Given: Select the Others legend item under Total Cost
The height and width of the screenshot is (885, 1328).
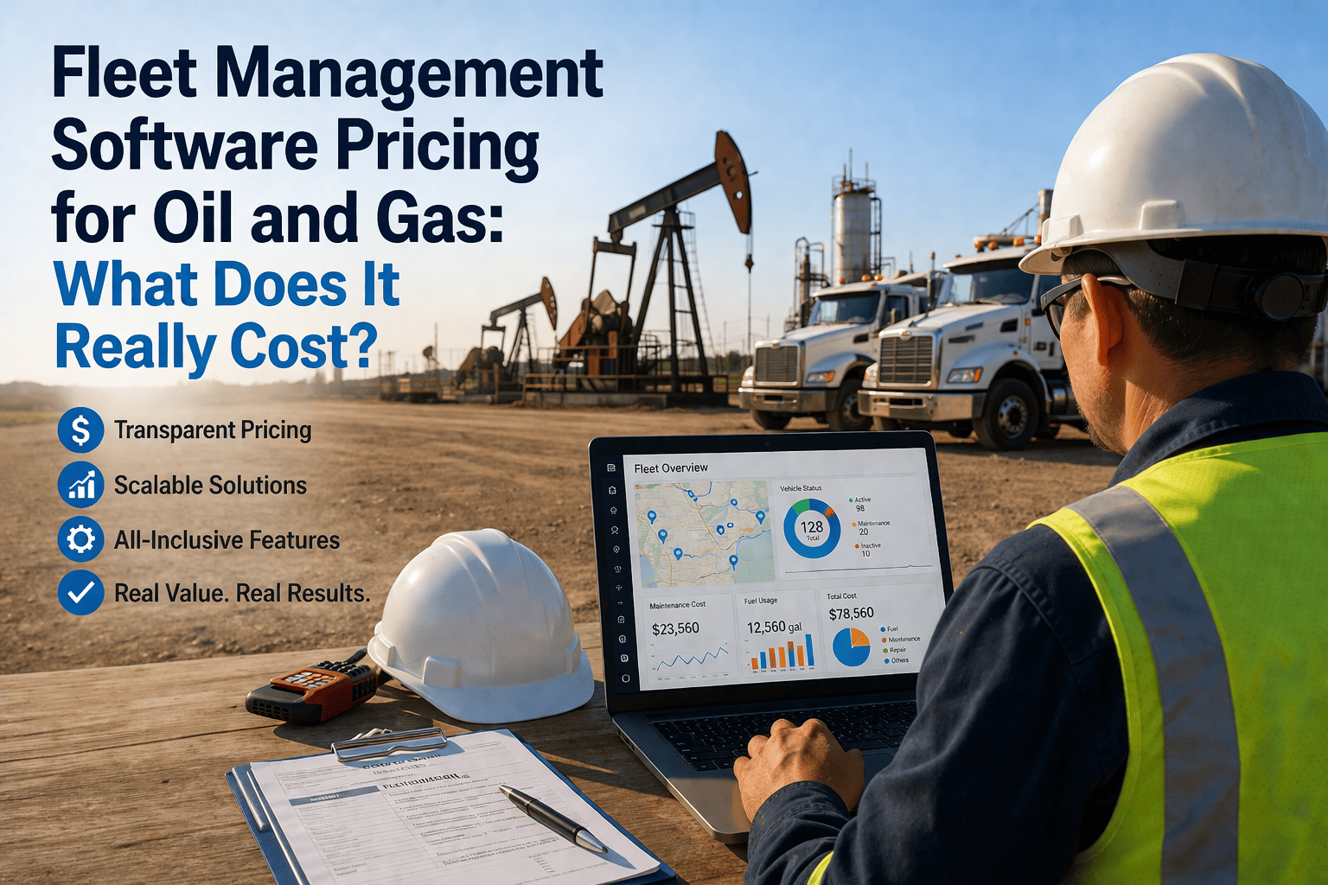Looking at the screenshot, I should coord(897,660).
